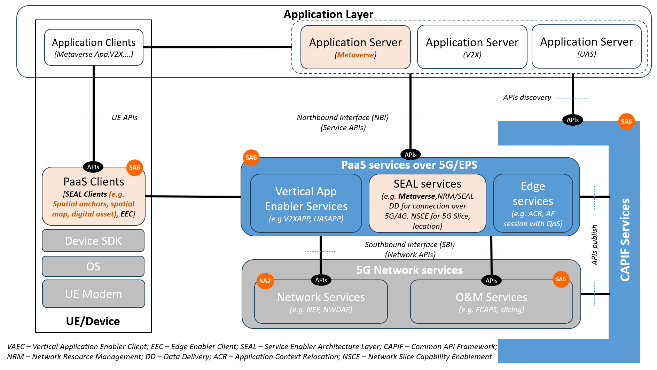The image size is (657, 370).
Task: Select the Metaverse Application Server box
Action: (x=355, y=47)
